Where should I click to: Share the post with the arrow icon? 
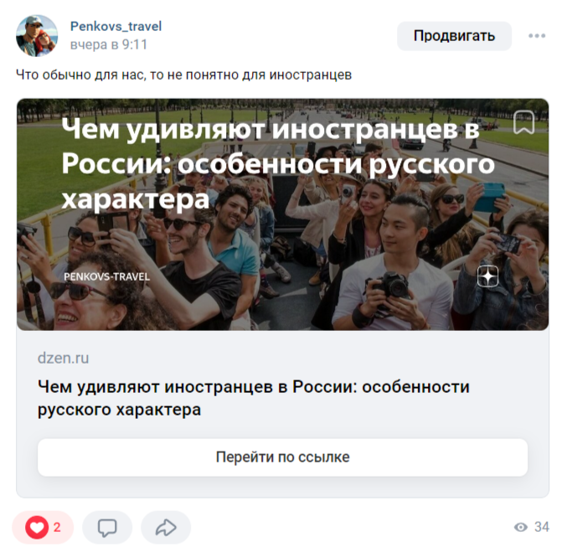(166, 528)
